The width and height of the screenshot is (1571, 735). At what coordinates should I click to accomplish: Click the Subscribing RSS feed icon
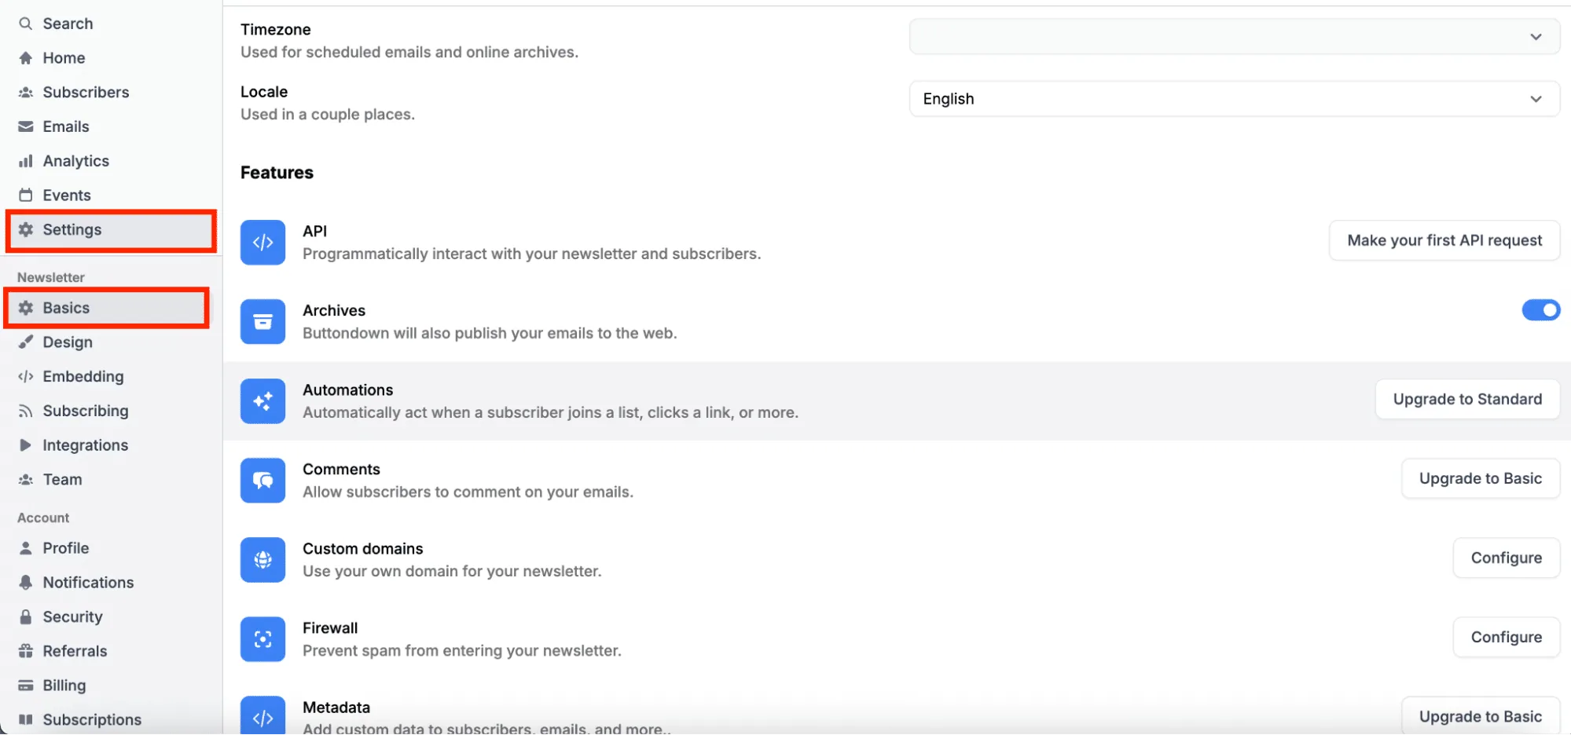pos(26,411)
